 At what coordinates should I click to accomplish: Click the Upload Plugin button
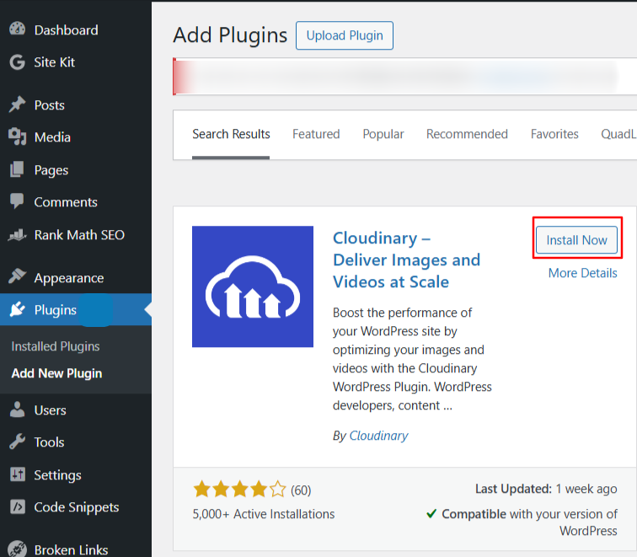point(345,35)
